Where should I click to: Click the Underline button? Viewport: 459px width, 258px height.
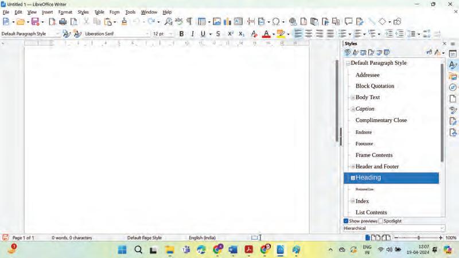(x=203, y=34)
